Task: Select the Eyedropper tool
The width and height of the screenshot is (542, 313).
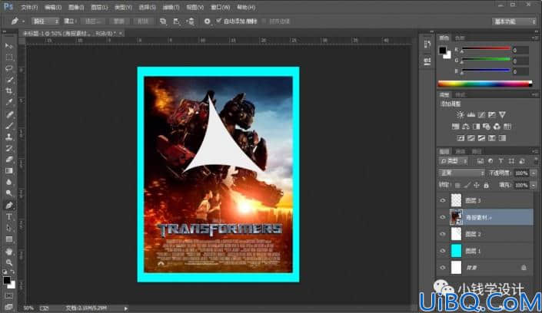Action: pos(9,103)
